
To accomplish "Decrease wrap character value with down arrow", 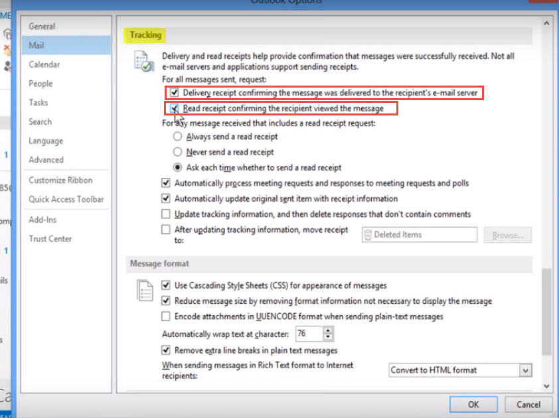I will [328, 338].
